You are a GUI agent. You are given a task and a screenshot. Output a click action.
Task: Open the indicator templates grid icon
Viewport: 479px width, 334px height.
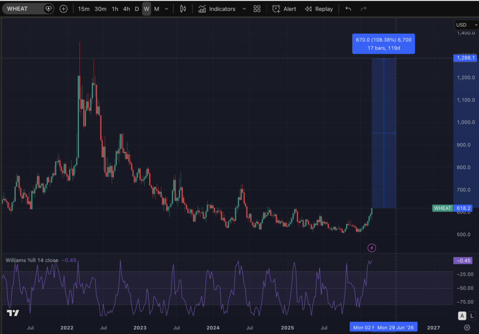click(257, 9)
